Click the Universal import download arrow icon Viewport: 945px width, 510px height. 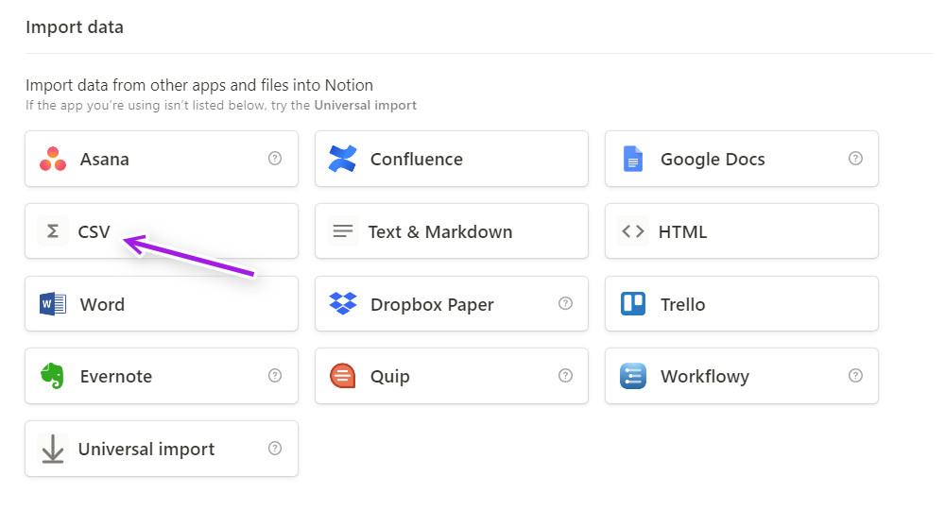(x=53, y=449)
